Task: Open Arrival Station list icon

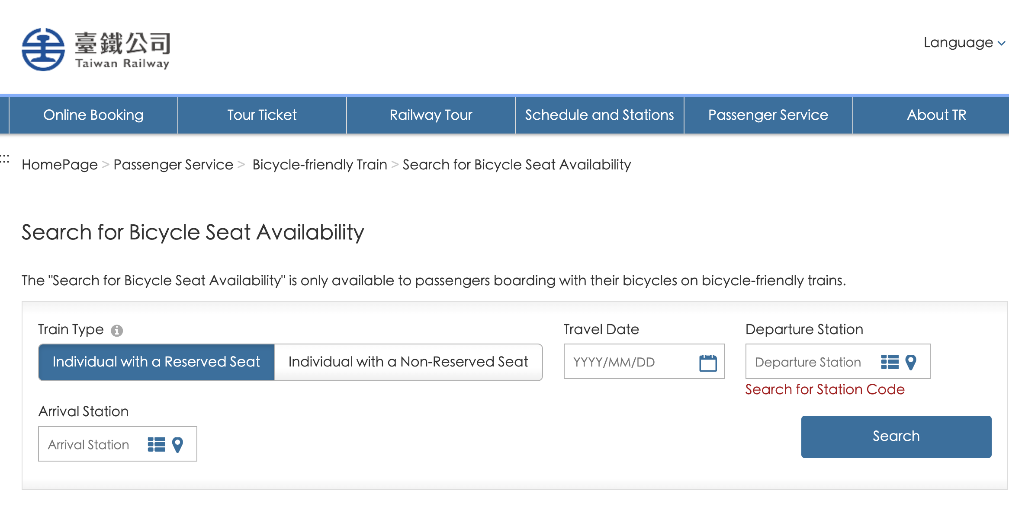Action: pyautogui.click(x=156, y=444)
